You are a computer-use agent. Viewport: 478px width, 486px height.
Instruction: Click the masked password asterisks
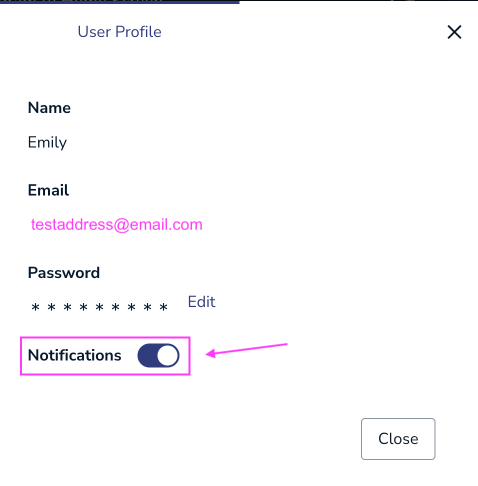tap(99, 307)
